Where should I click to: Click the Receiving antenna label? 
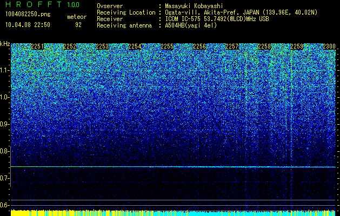(x=124, y=25)
